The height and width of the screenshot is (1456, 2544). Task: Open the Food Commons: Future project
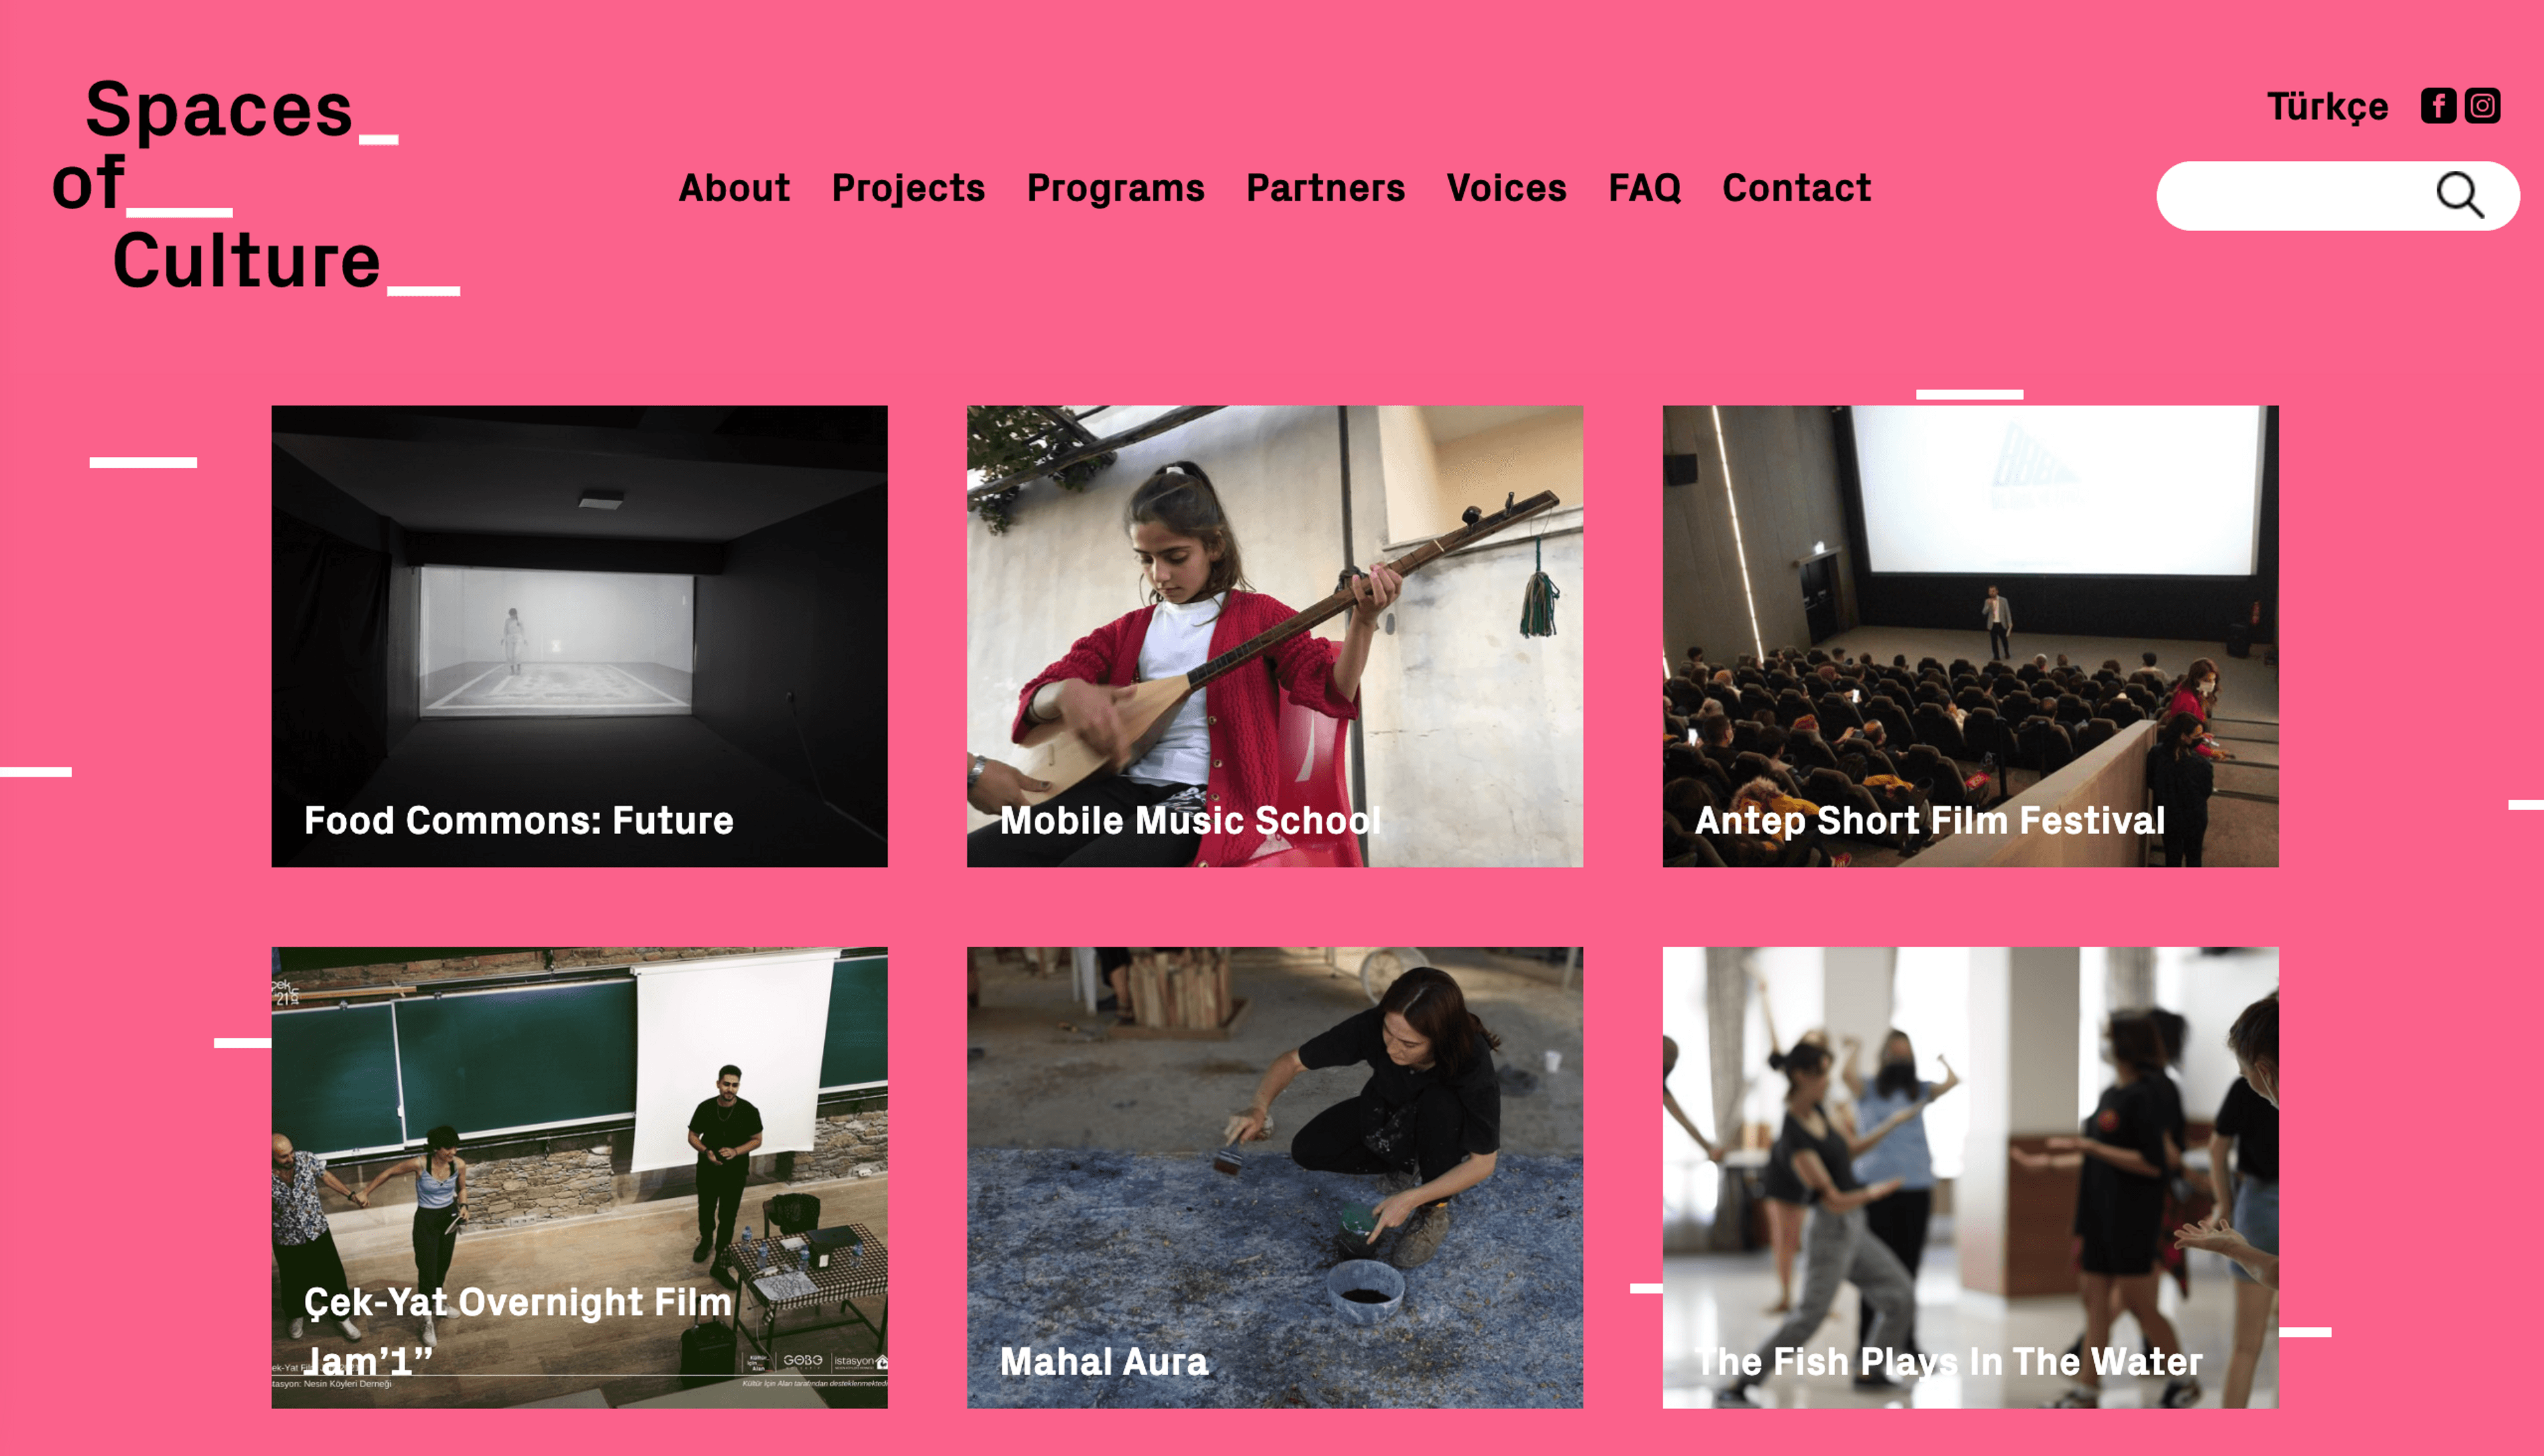coord(579,636)
